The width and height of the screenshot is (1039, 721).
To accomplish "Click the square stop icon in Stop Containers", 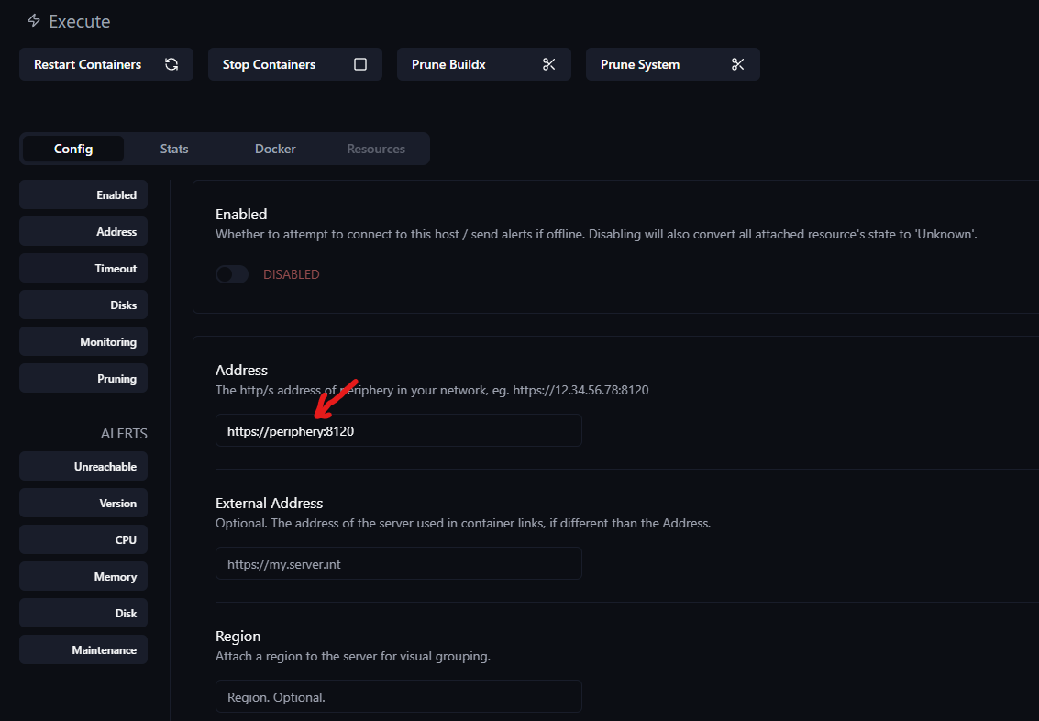I will 360,64.
